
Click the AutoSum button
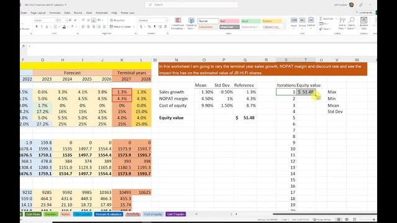click(326, 19)
